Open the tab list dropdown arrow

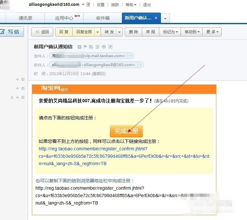165,19
